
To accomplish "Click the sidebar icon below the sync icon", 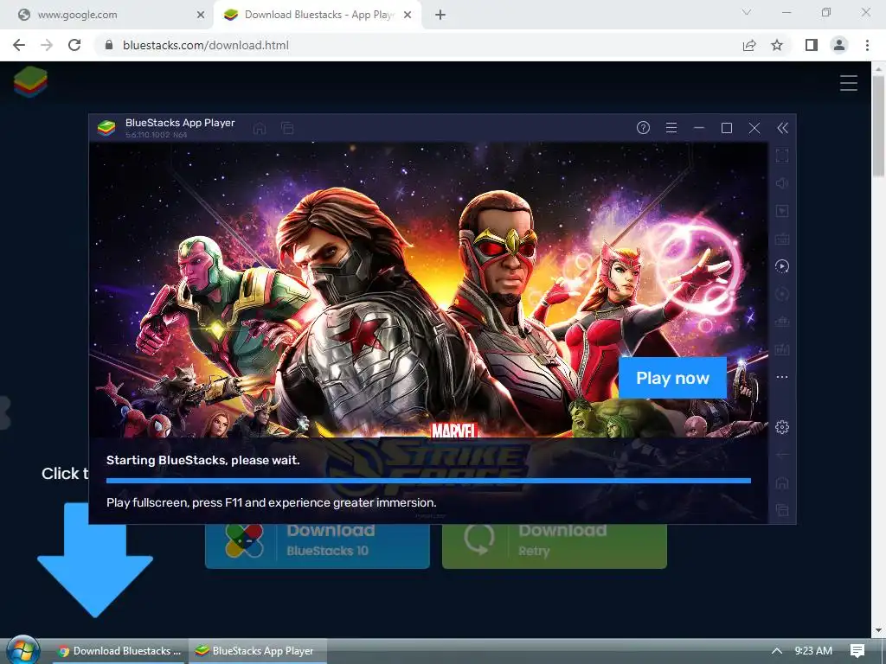I will tap(782, 322).
